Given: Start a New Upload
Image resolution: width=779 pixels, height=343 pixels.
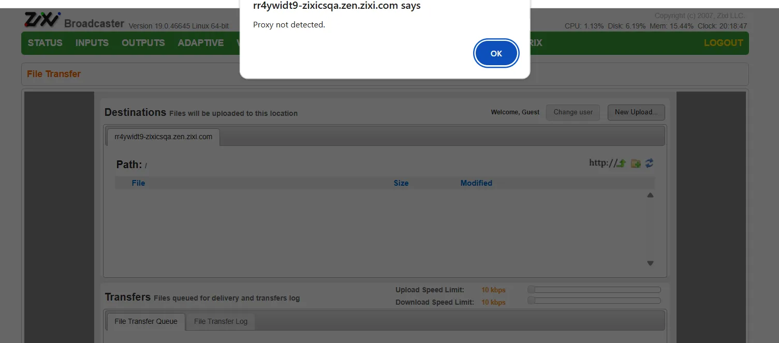Looking at the screenshot, I should [x=636, y=112].
